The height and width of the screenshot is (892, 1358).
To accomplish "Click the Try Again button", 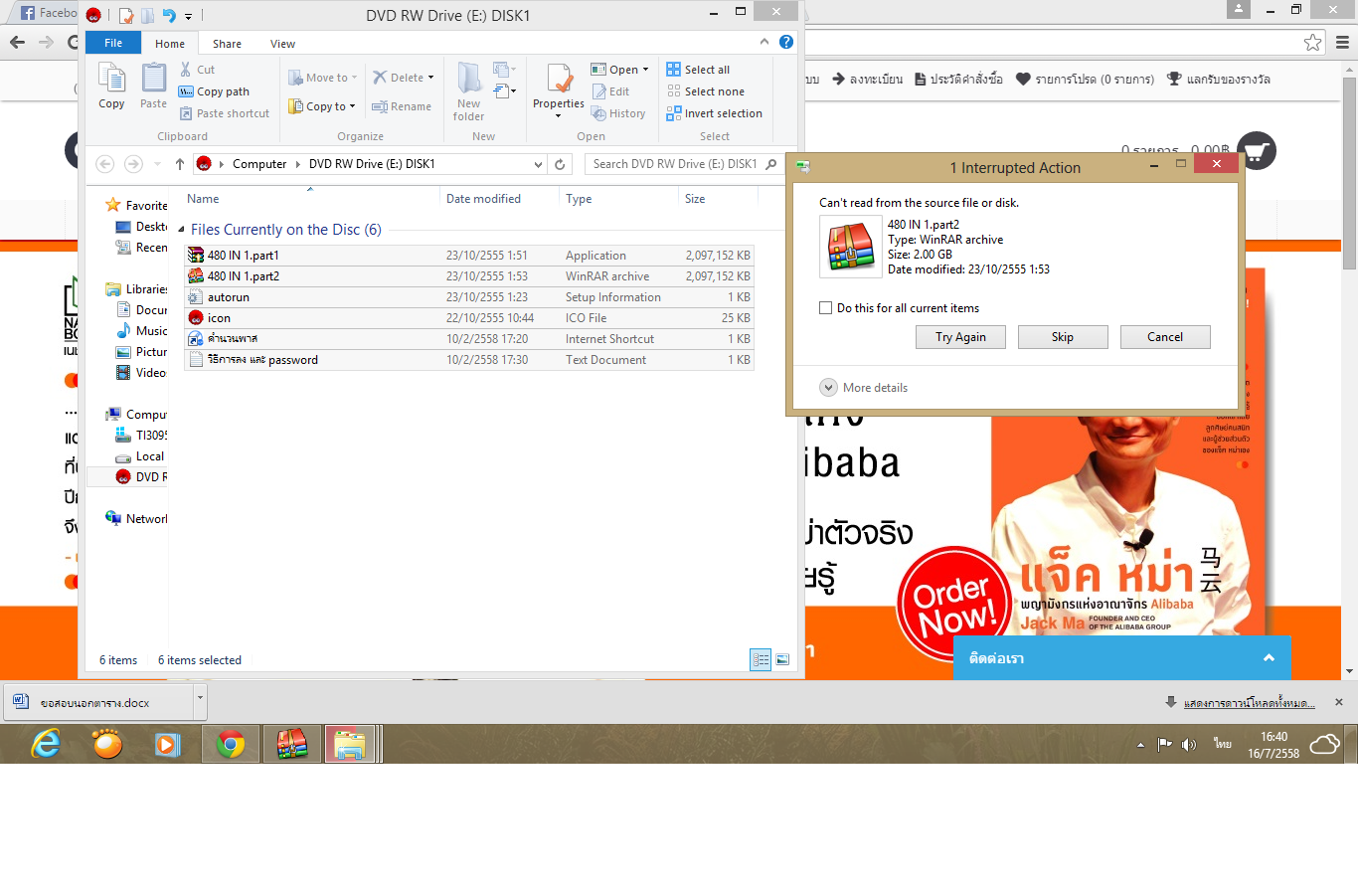I will [x=959, y=337].
